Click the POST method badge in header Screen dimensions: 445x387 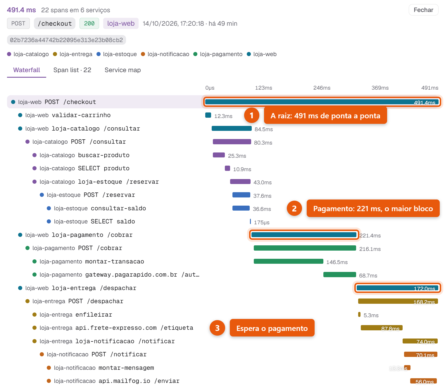pyautogui.click(x=18, y=23)
